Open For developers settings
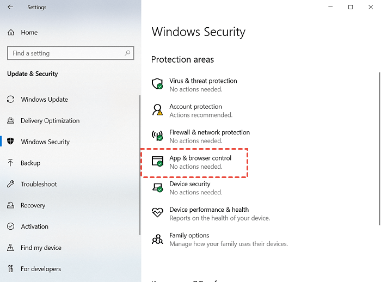The image size is (381, 282). tap(41, 269)
